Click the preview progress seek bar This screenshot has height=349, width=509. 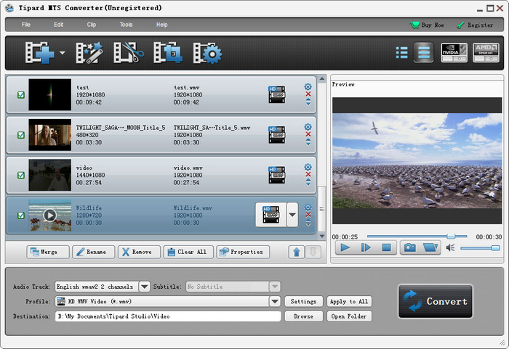click(x=417, y=237)
